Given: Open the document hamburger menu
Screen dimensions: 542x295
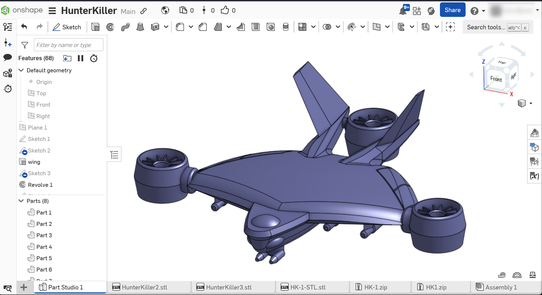Looking at the screenshot, I should (x=52, y=11).
